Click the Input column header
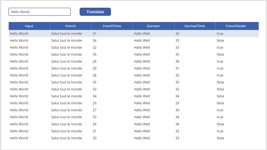Image resolution: width=267 pixels, height=150 pixels. tap(29, 26)
